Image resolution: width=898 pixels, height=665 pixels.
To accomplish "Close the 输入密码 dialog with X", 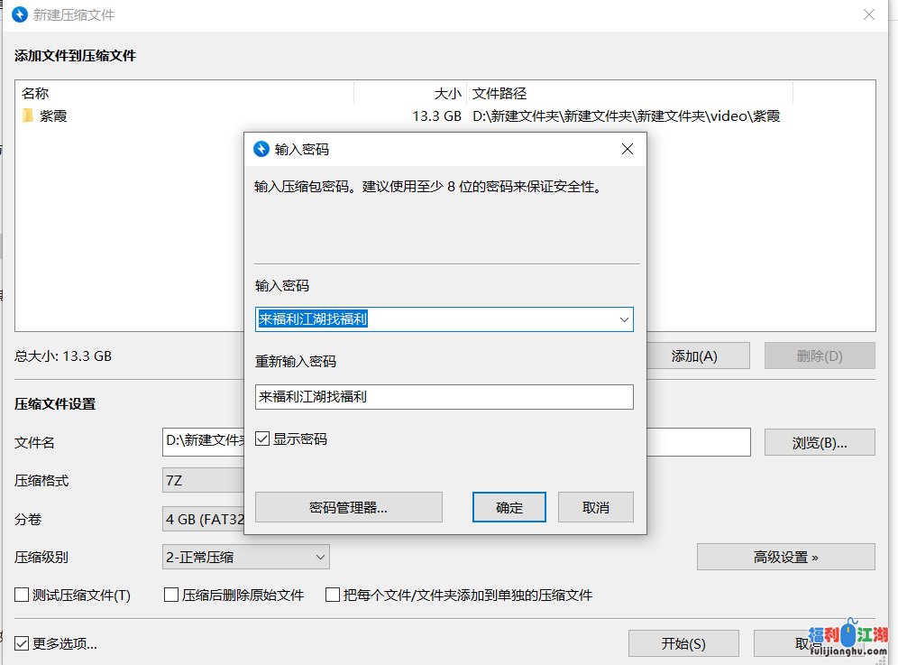I will click(628, 149).
